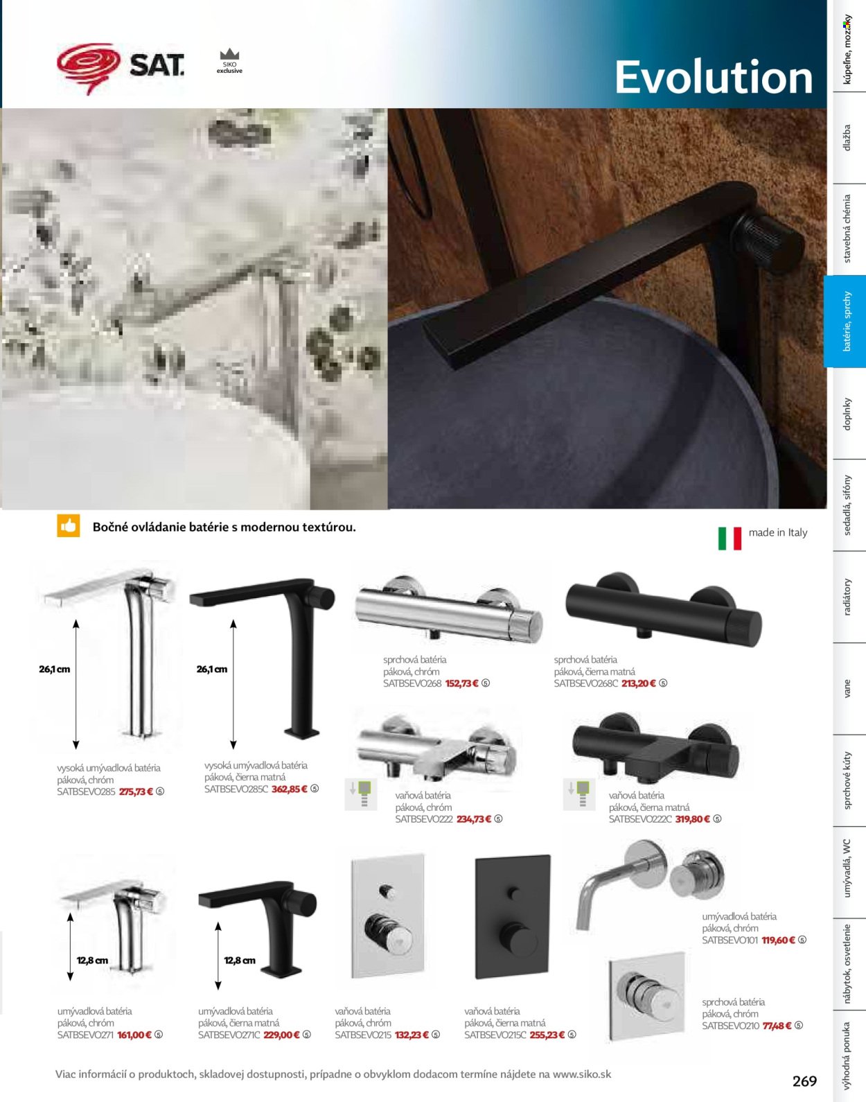Click the SAT brand logo
Screen dimensions: 866x1102
(121, 68)
